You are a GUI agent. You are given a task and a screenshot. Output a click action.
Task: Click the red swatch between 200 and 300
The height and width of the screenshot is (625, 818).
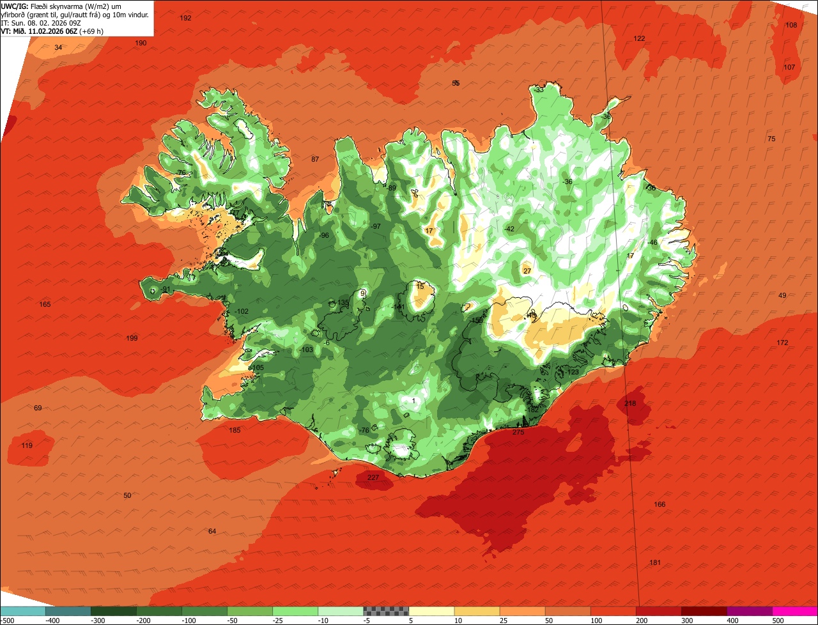tap(658, 611)
